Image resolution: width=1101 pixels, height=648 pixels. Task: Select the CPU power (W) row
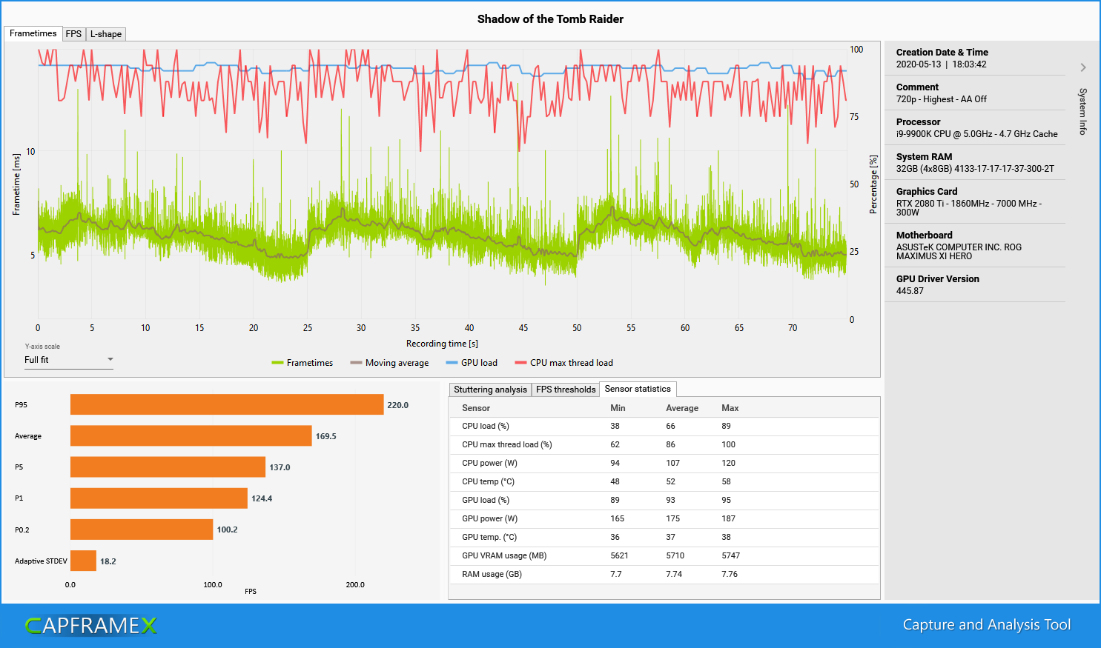(664, 463)
